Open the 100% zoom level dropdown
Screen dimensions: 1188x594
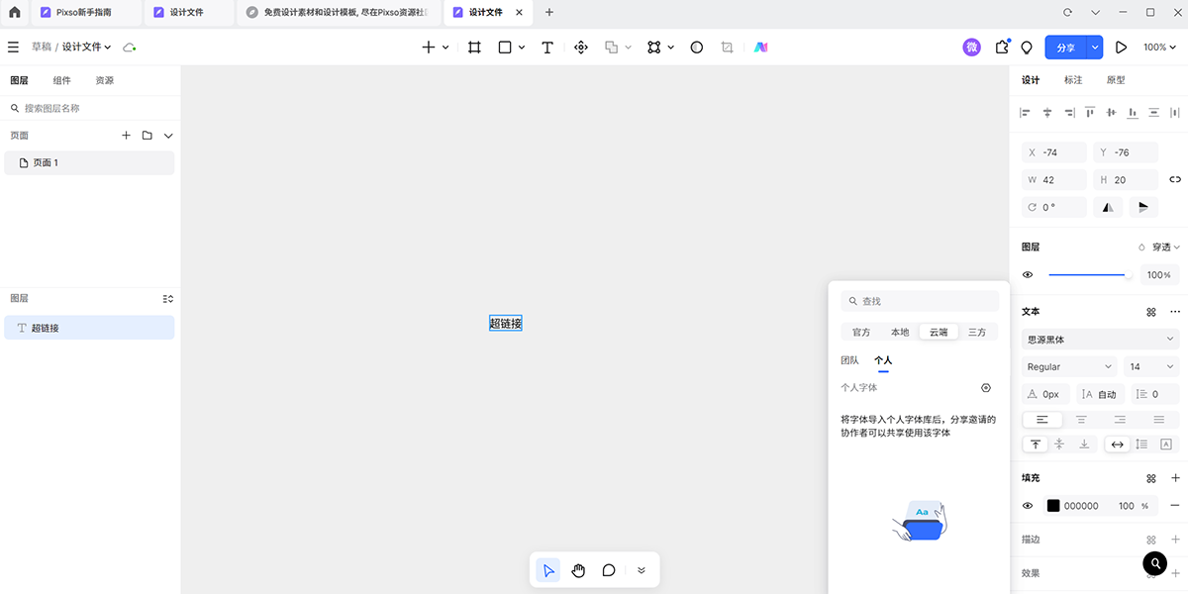pos(1159,48)
